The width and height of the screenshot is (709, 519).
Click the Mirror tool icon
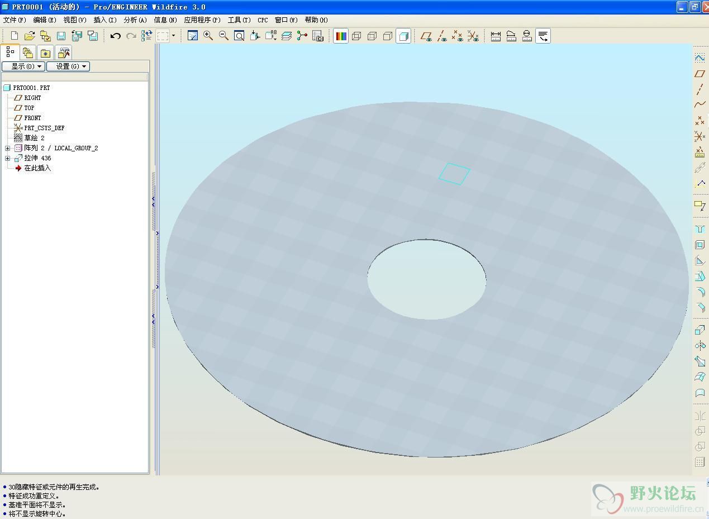point(700,416)
